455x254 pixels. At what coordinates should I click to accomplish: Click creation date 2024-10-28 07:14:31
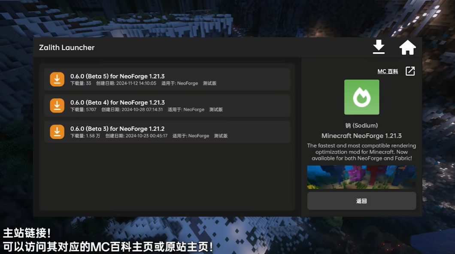132,109
